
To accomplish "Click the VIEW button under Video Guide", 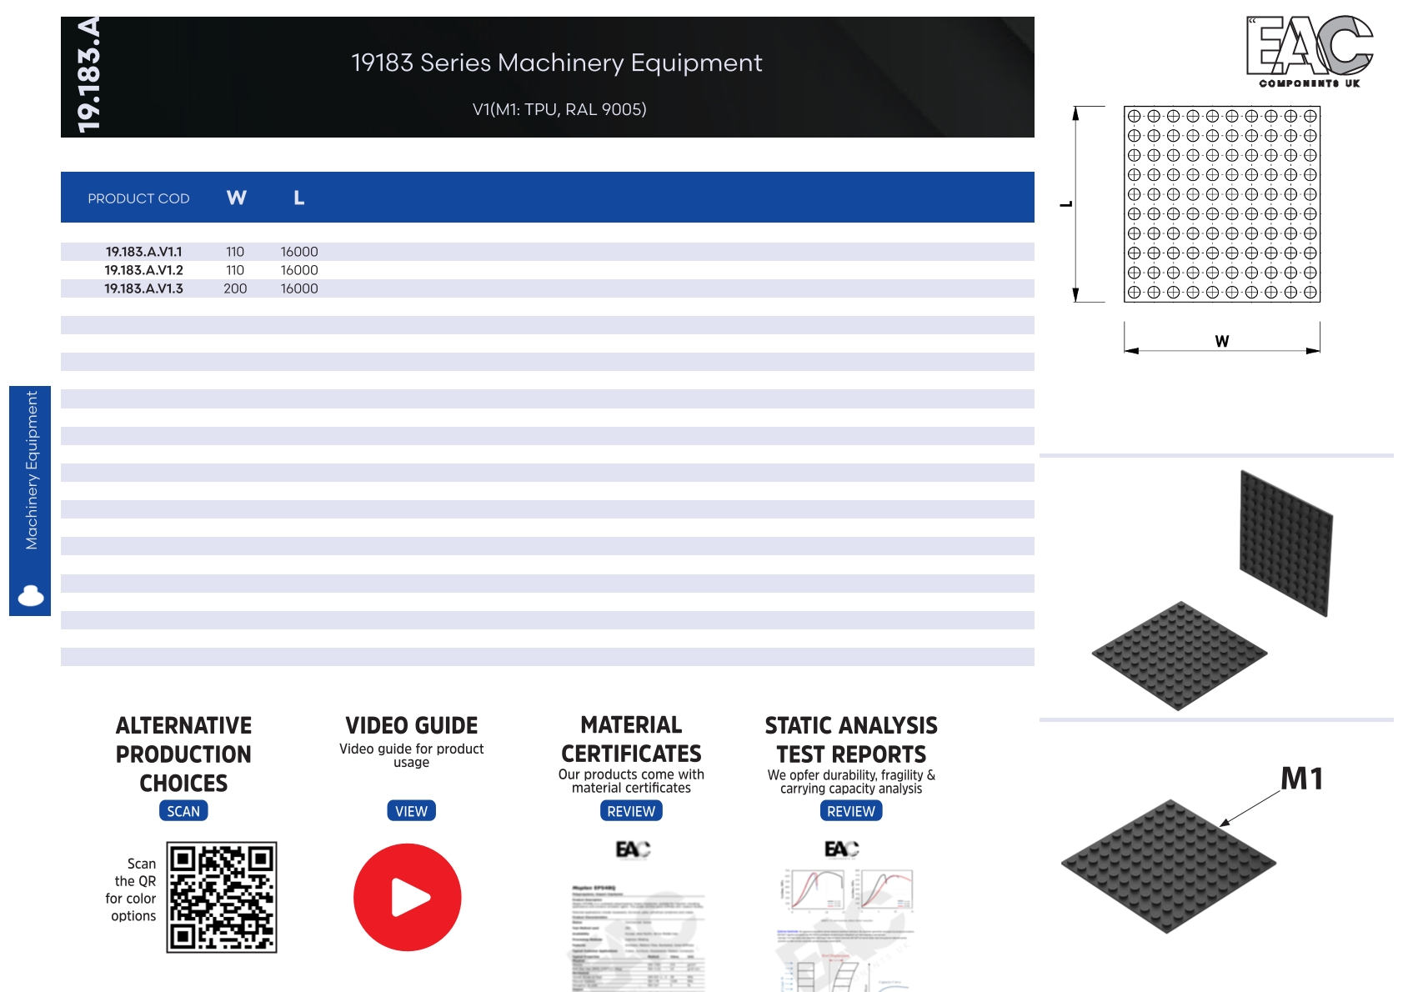I will (411, 811).
